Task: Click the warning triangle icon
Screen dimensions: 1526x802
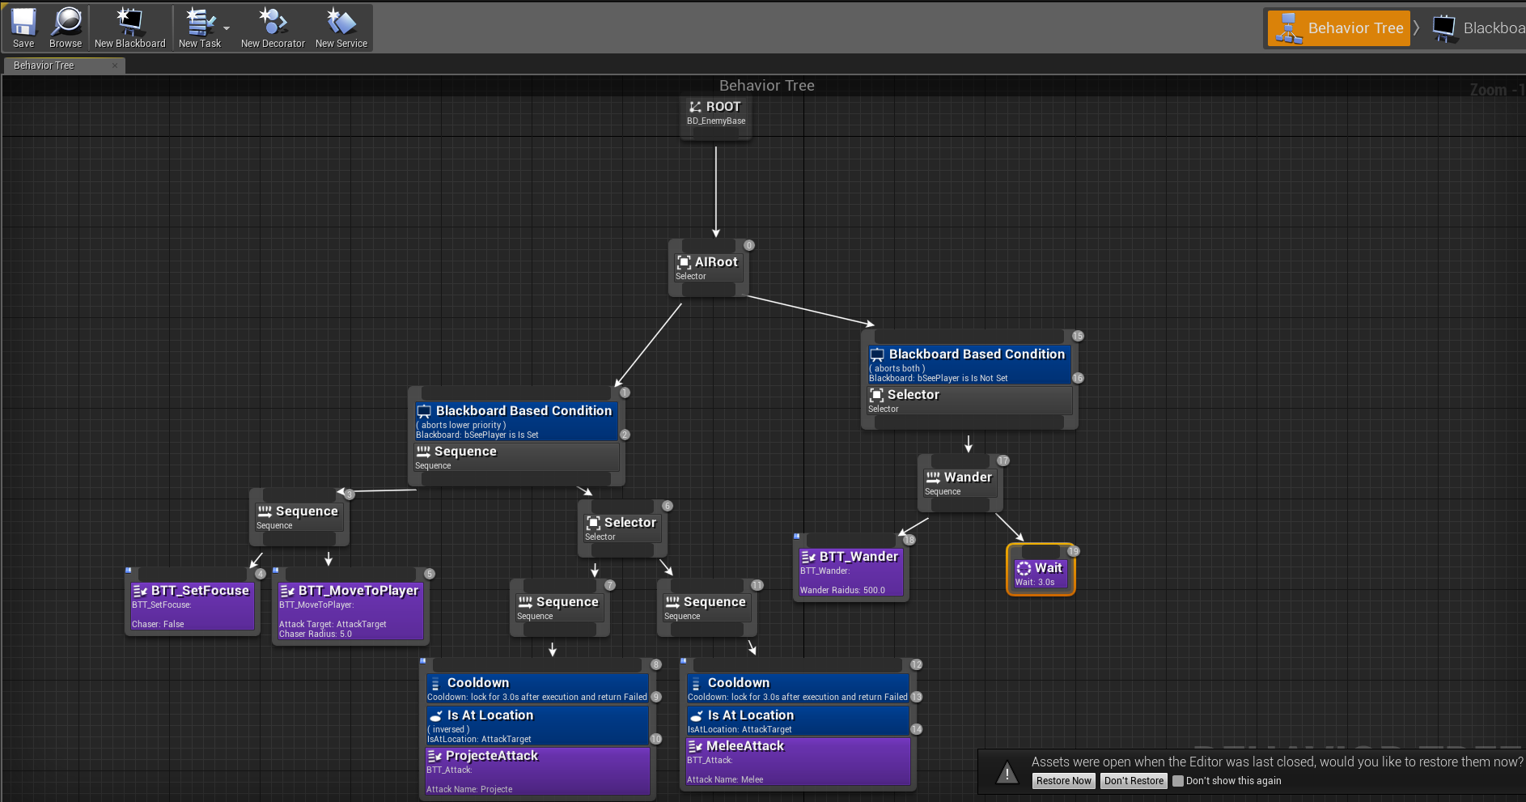Action: pyautogui.click(x=1007, y=772)
